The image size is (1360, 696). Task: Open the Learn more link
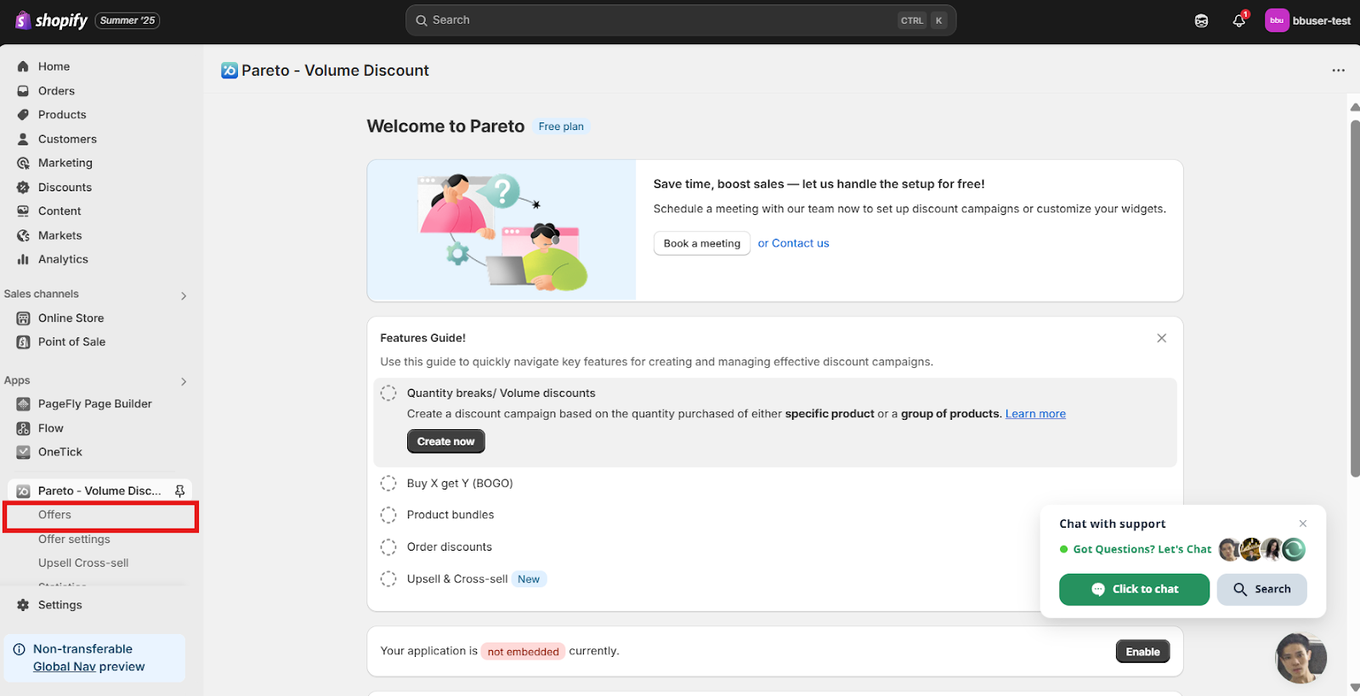tap(1035, 414)
